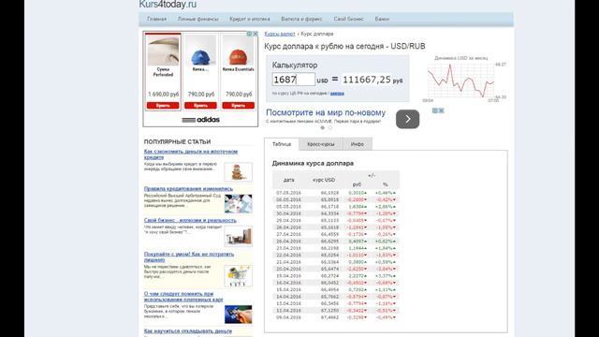Click the курс USD column header
The width and height of the screenshot is (599, 337).
(x=324, y=180)
